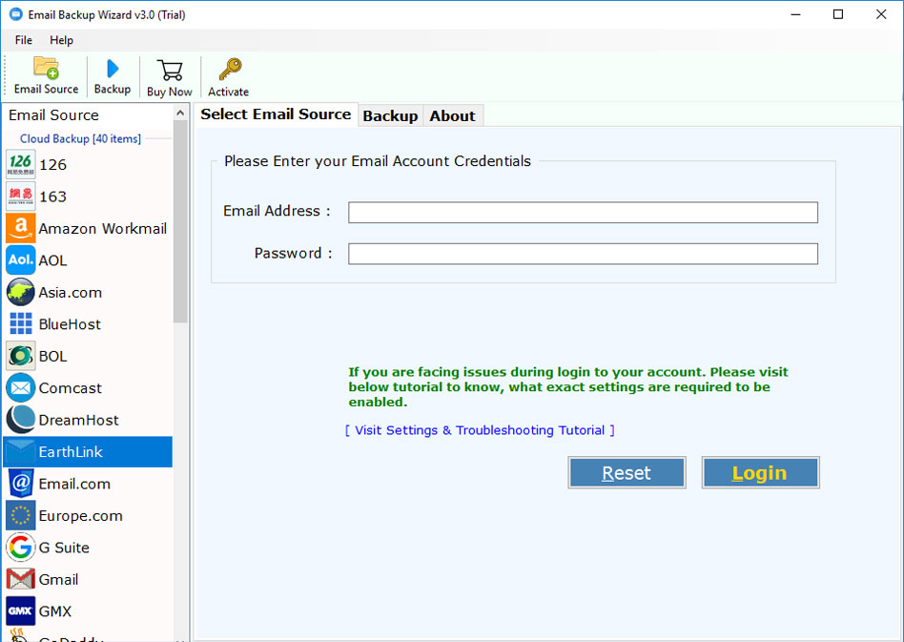Open the Help menu
This screenshot has height=642, width=904.
(61, 40)
